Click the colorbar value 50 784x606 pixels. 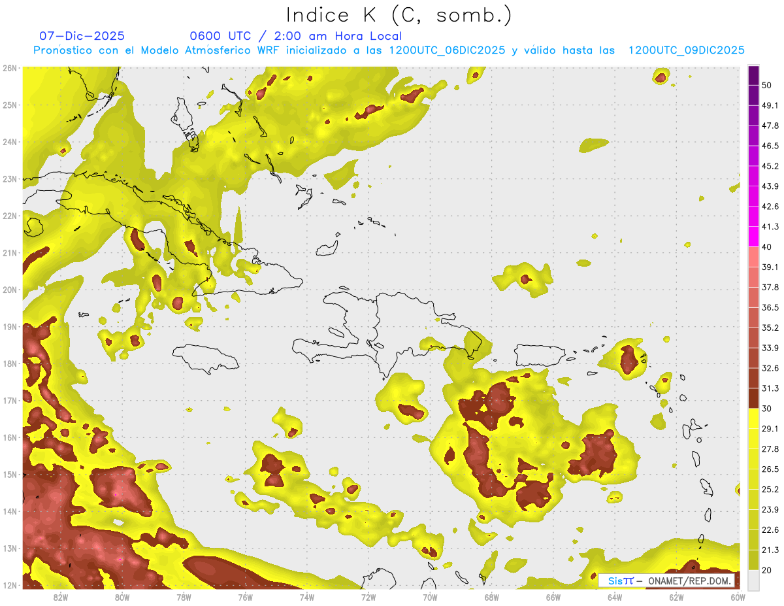tap(767, 85)
